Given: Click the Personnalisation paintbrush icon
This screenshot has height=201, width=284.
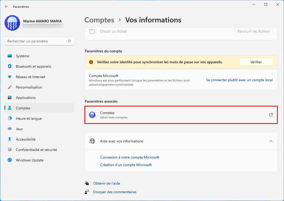Looking at the screenshot, I should click(x=10, y=87).
